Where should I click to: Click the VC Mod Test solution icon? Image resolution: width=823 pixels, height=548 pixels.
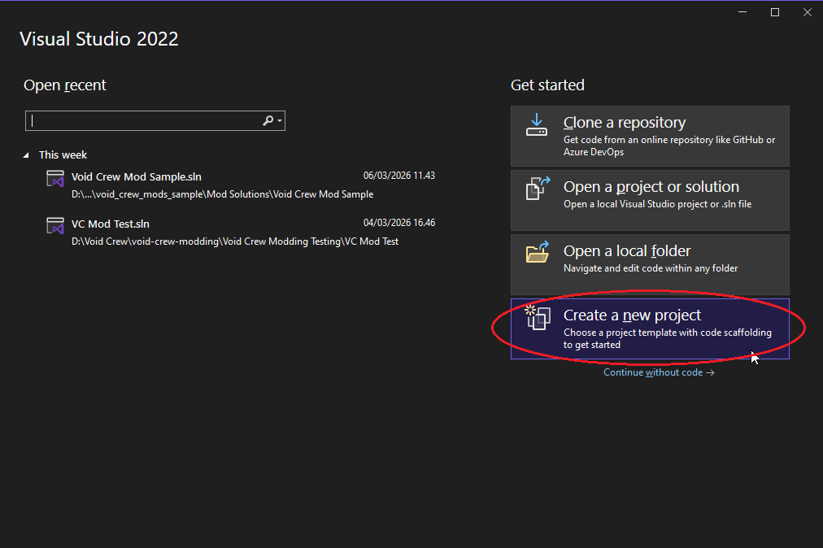[x=55, y=226]
